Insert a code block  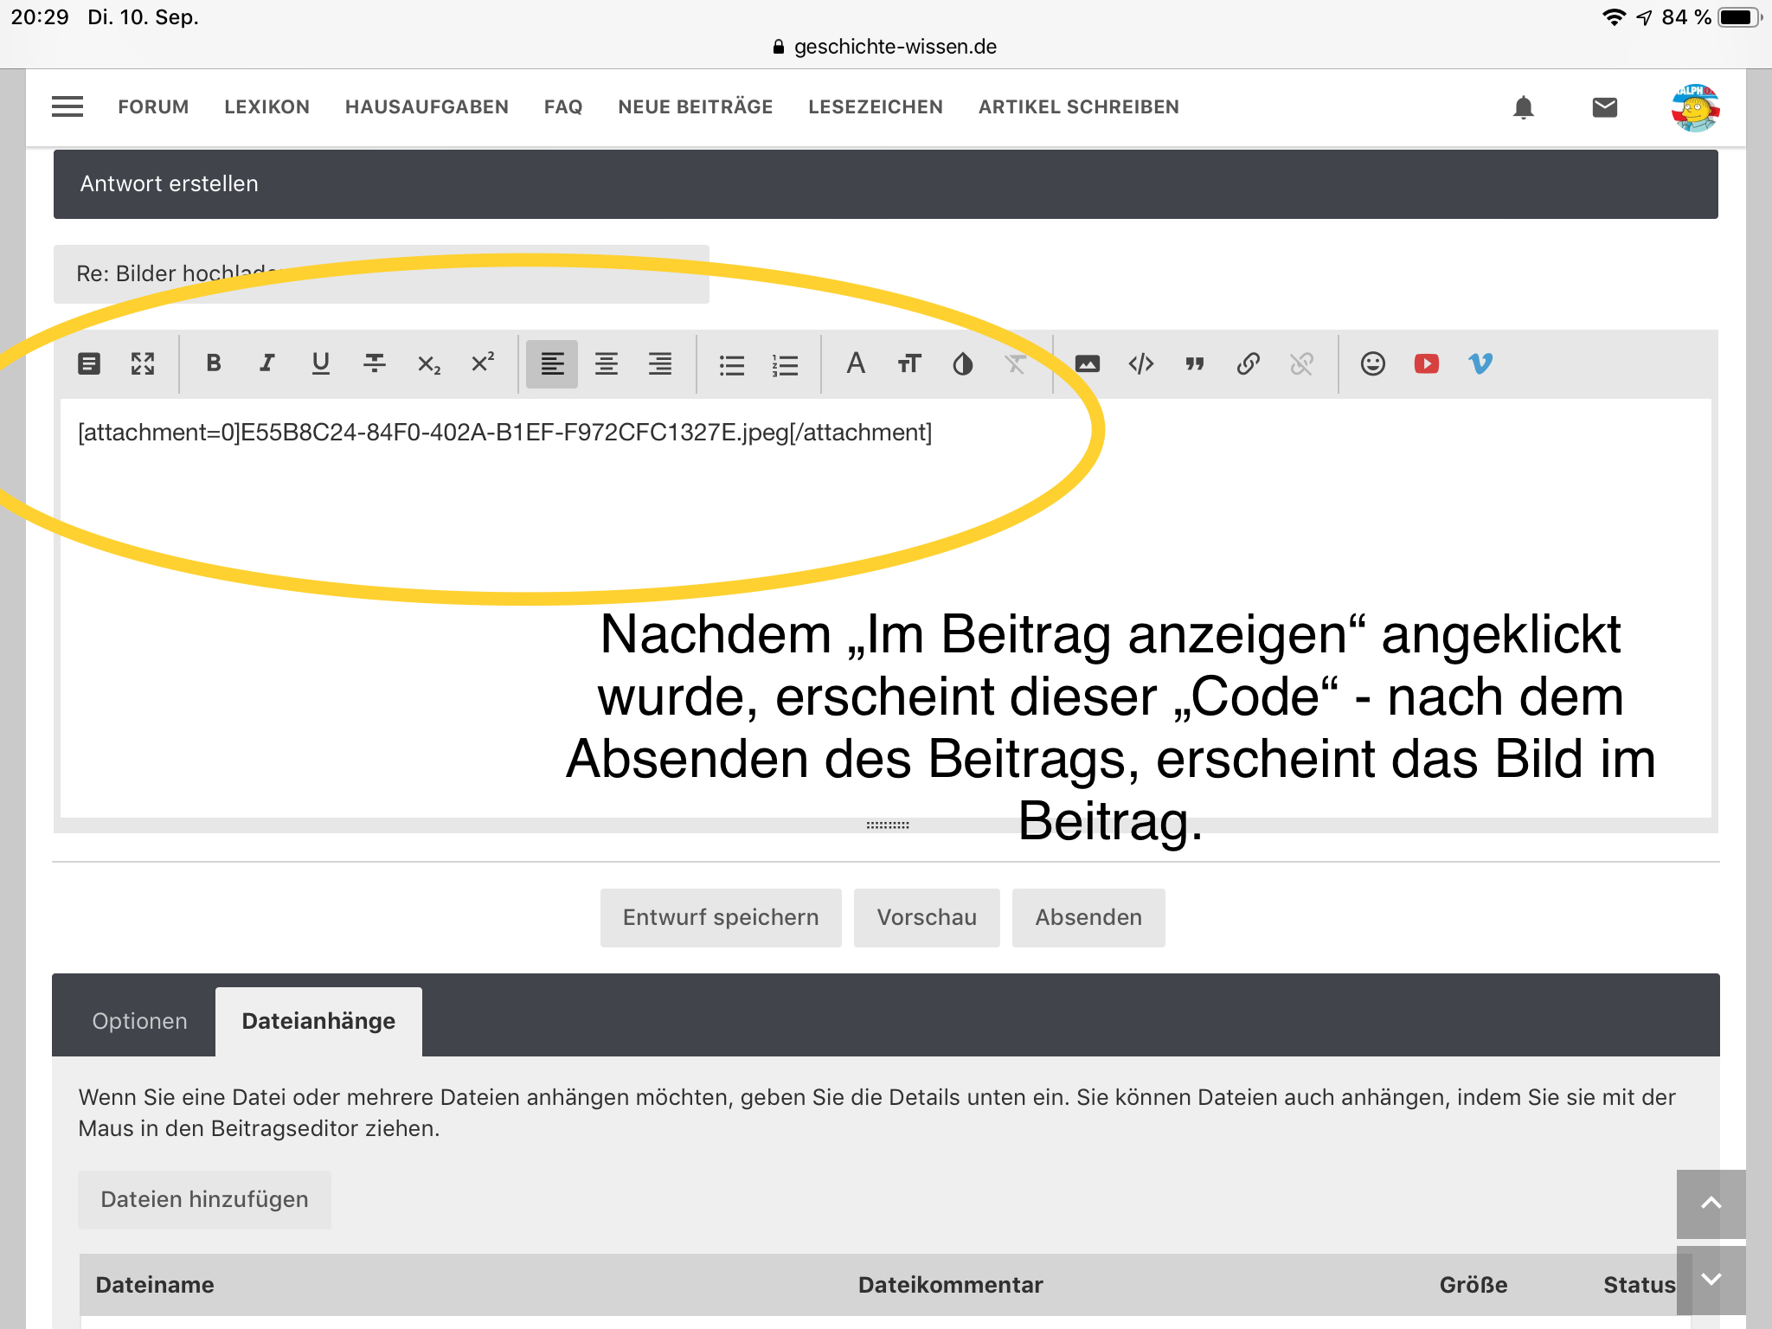click(1140, 363)
